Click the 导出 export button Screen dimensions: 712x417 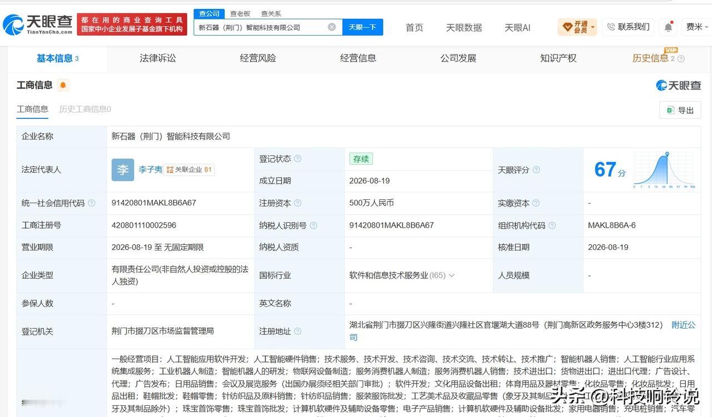coord(680,110)
